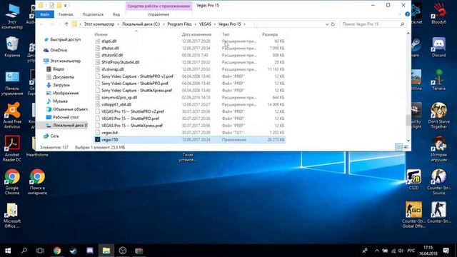The height and width of the screenshot is (257, 457).
Task: Open Steam from the taskbar
Action: [x=73, y=251]
